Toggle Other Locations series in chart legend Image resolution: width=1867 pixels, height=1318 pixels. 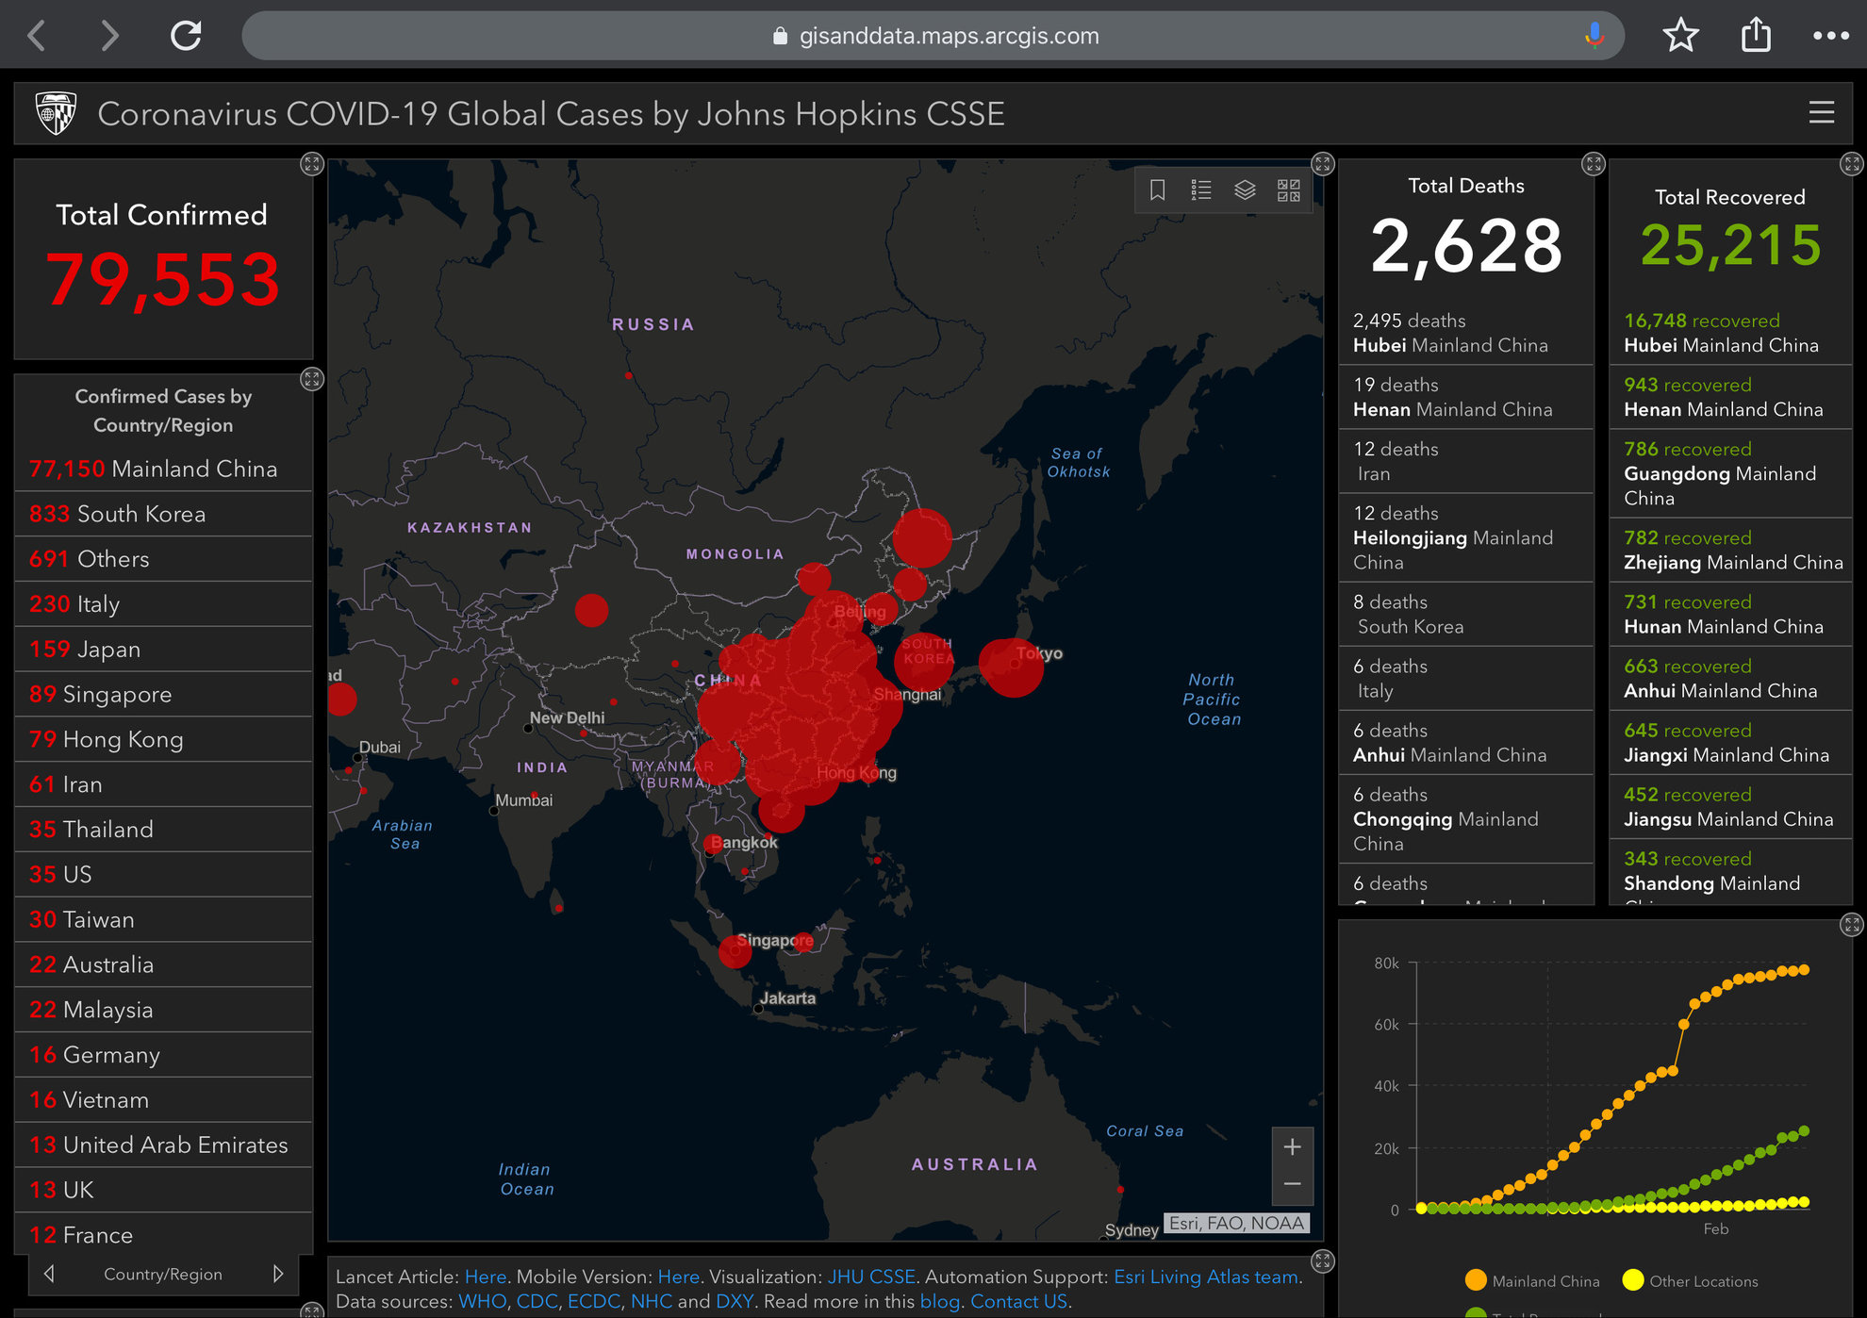pyautogui.click(x=1690, y=1281)
